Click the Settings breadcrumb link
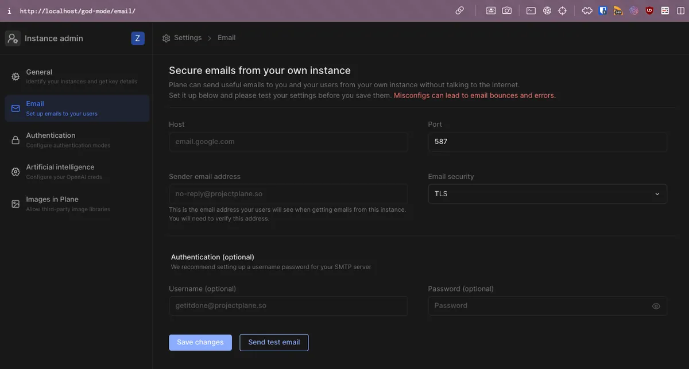This screenshot has width=689, height=369. point(188,38)
